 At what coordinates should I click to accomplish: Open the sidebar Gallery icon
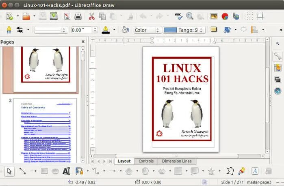click(277, 79)
